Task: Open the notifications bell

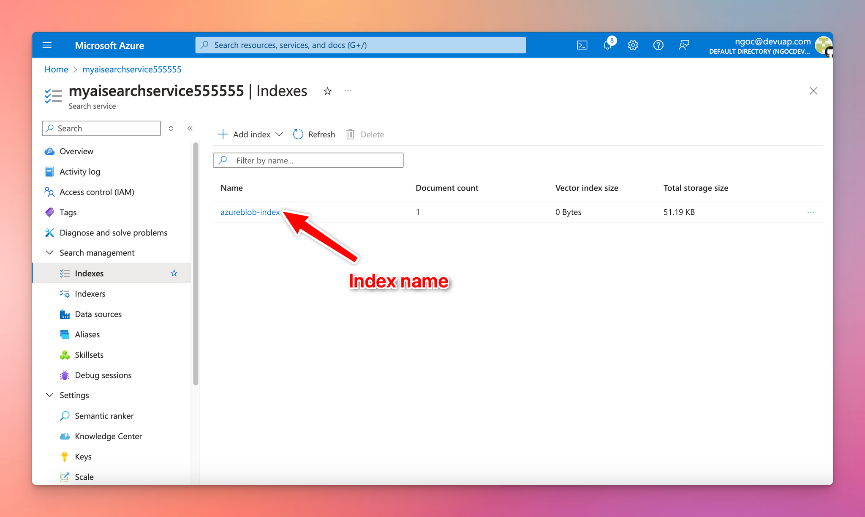Action: pyautogui.click(x=608, y=45)
